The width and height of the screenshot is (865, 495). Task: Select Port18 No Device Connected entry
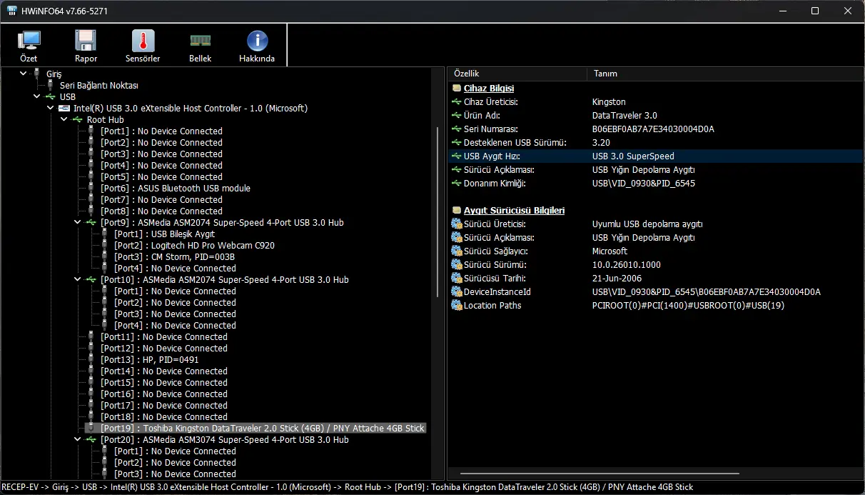pyautogui.click(x=163, y=416)
